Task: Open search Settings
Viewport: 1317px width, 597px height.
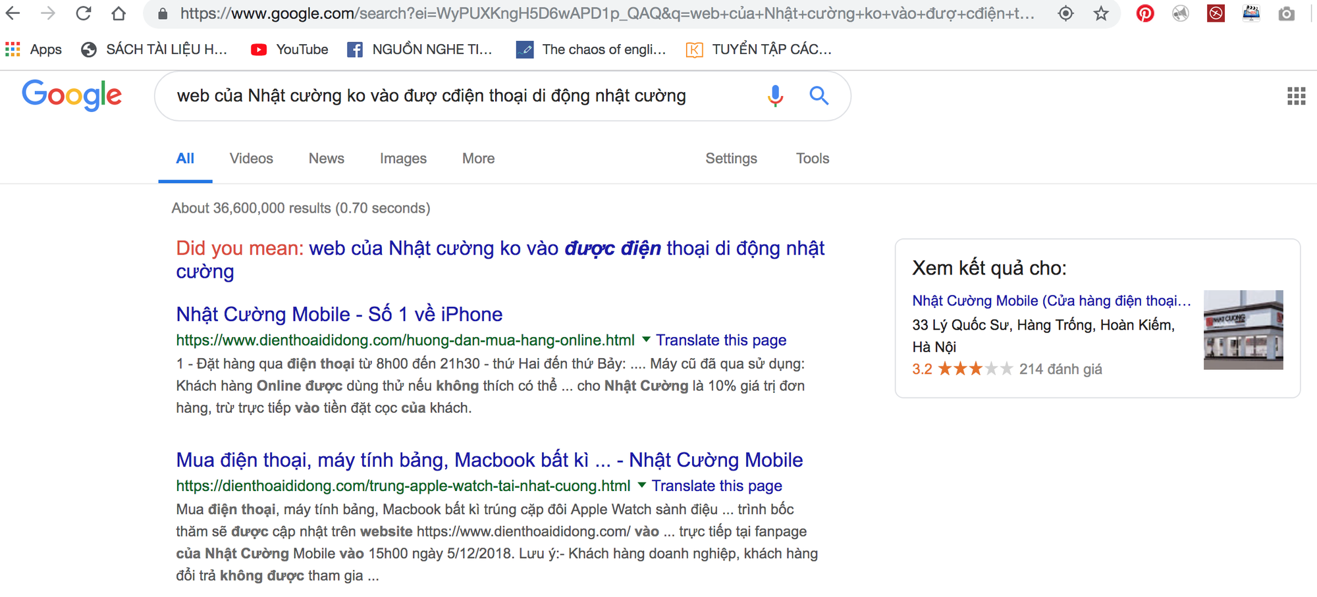Action: [x=731, y=159]
